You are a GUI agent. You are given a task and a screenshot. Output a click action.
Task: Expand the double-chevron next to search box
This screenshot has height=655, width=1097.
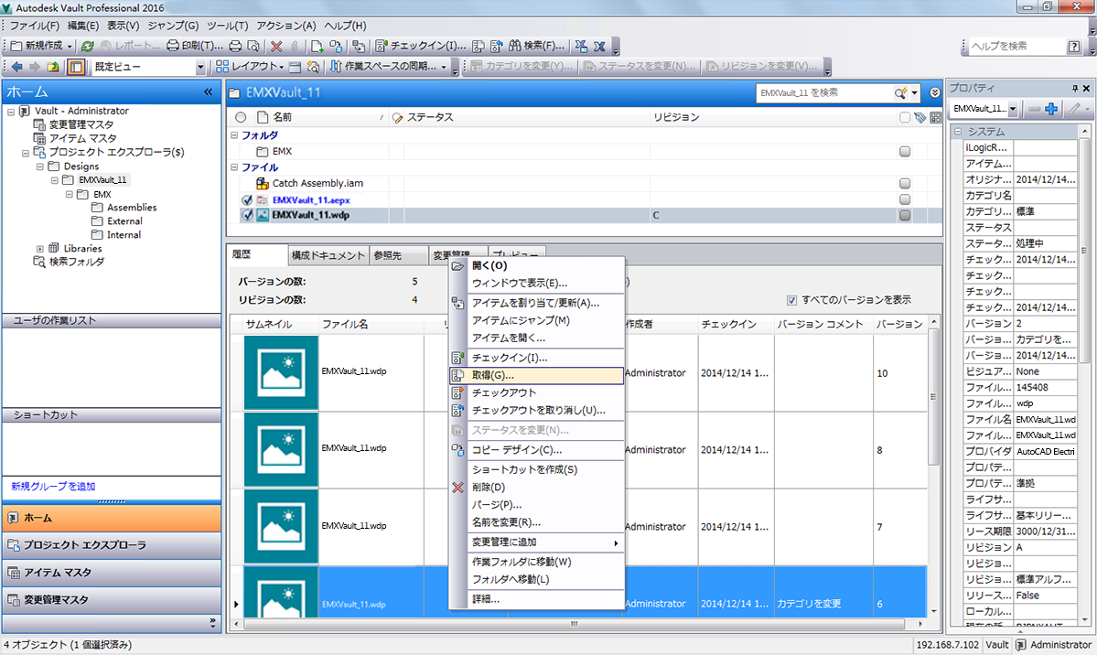[x=935, y=92]
